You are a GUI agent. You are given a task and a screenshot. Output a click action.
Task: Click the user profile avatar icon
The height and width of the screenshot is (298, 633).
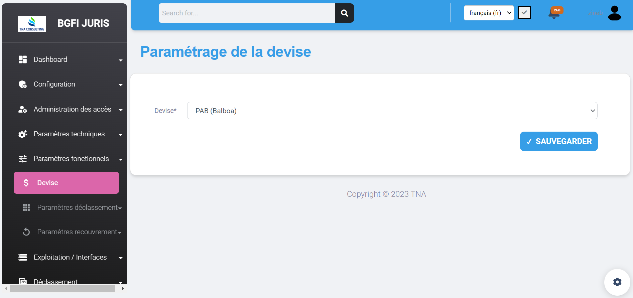[x=614, y=13]
